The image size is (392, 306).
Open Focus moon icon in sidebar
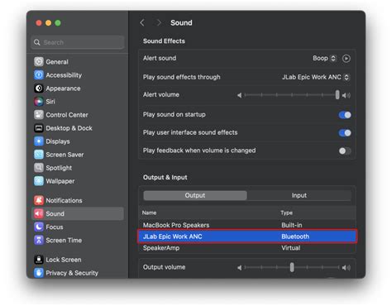tap(39, 227)
